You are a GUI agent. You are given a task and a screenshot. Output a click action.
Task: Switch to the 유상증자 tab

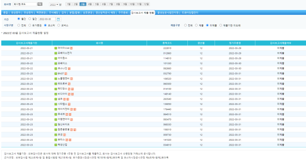[x=16, y=13]
